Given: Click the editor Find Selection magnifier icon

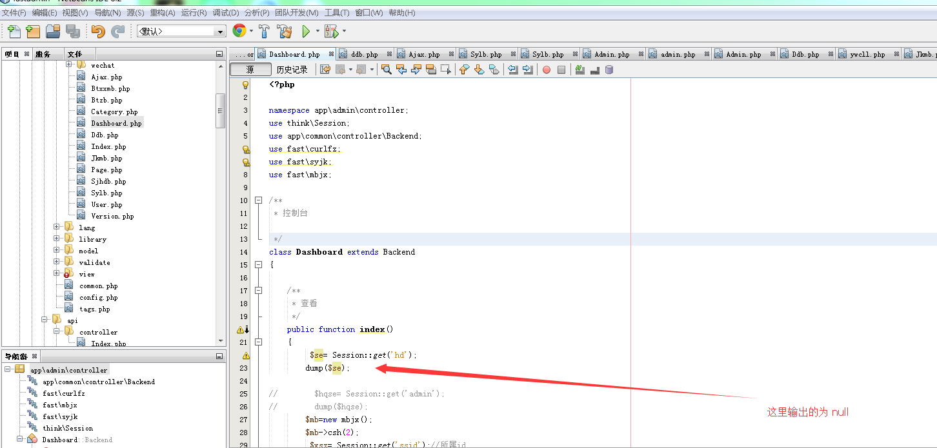Looking at the screenshot, I should tap(387, 70).
